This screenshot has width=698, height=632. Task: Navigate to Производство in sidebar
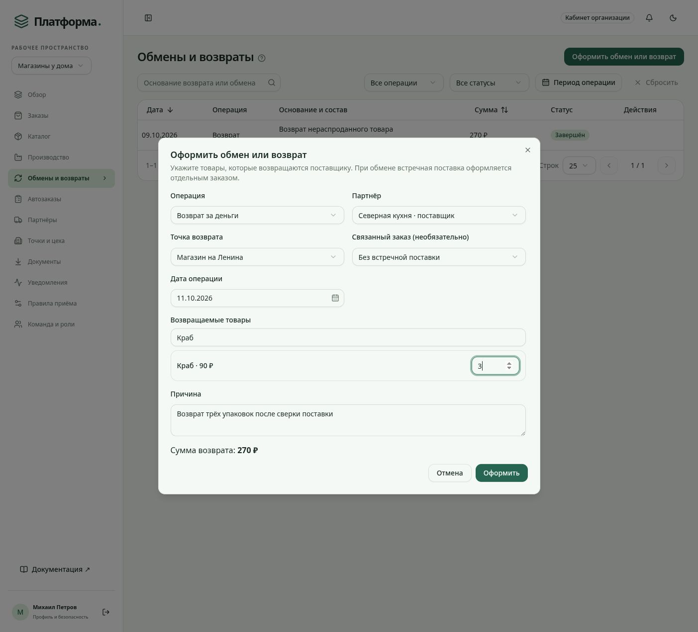tap(61, 158)
